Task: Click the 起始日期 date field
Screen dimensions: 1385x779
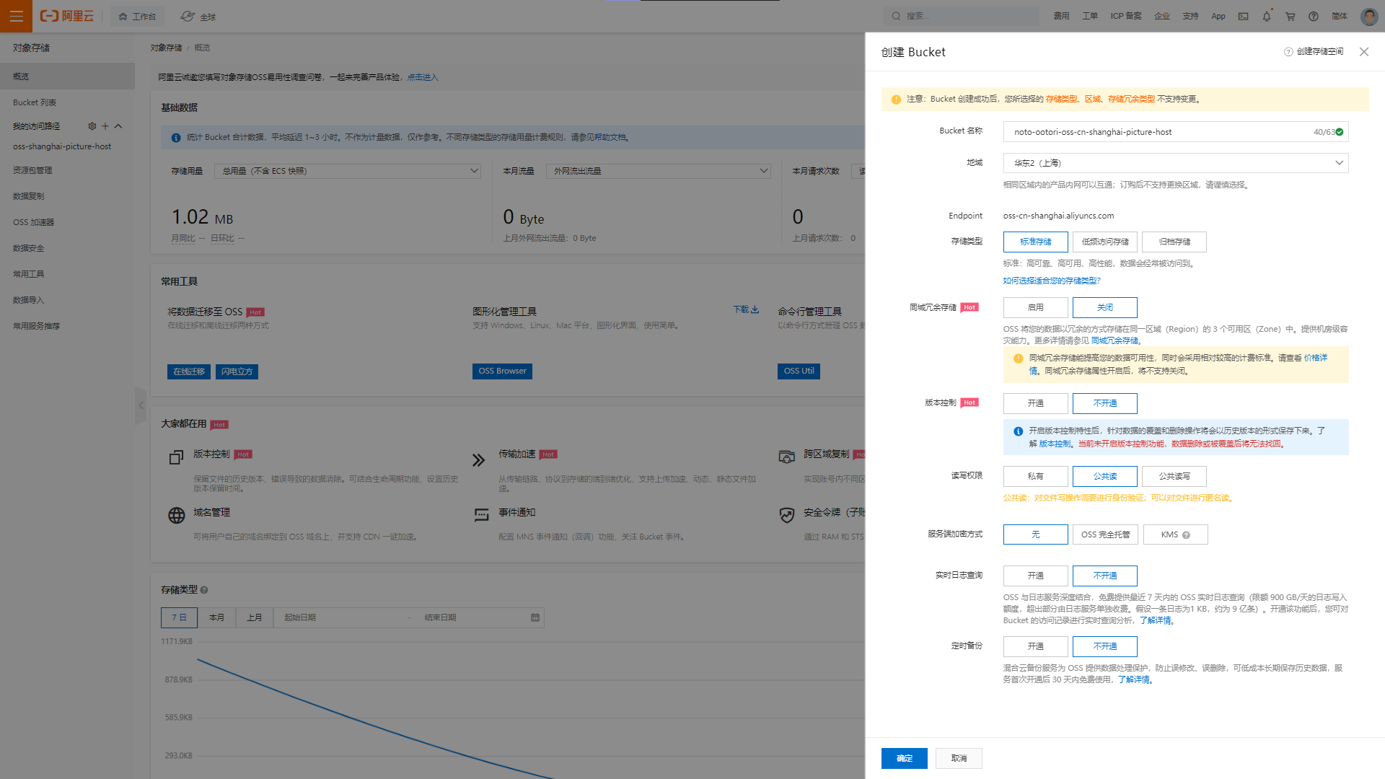Action: pos(339,617)
